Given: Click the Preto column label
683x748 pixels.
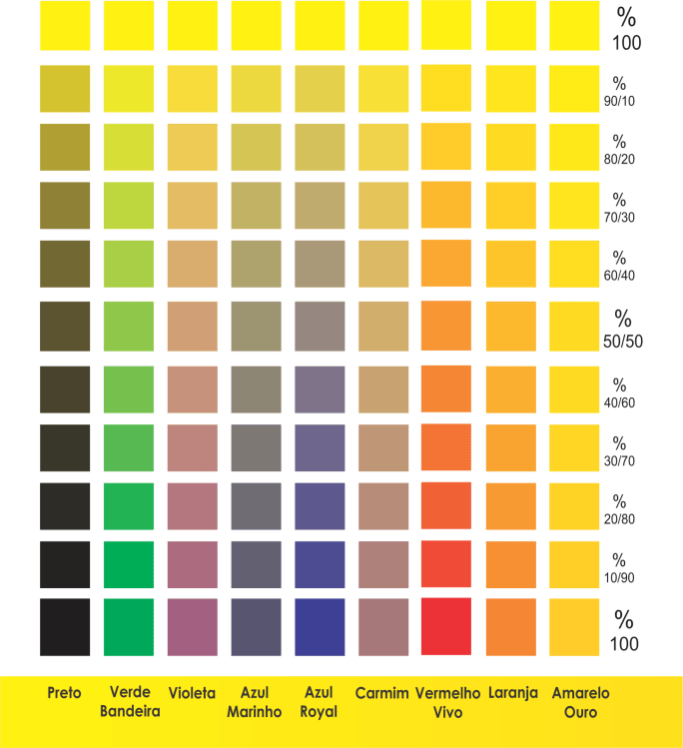Looking at the screenshot, I should point(65,693).
